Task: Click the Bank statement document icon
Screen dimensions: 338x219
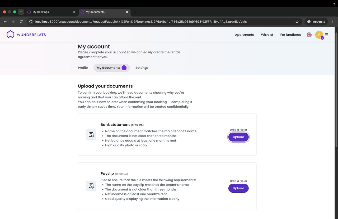Action: [x=91, y=135]
